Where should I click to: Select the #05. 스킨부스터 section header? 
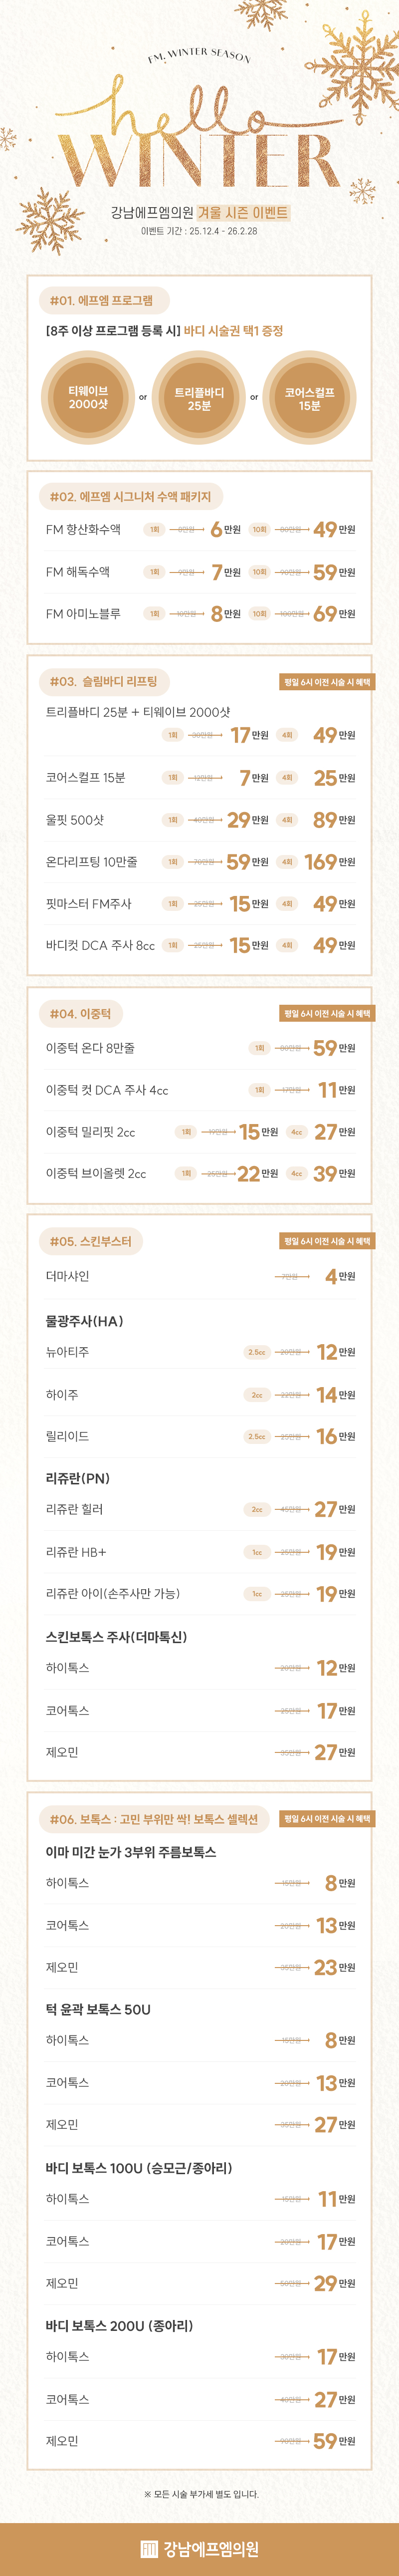tap(91, 1241)
